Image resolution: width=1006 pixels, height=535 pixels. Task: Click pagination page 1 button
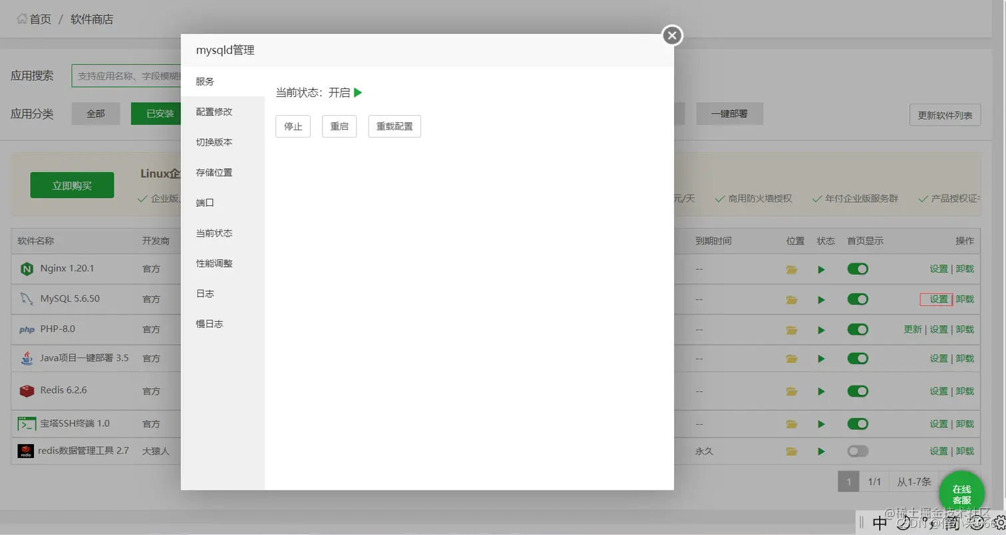(848, 482)
